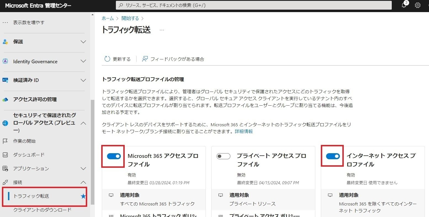
Task: Click the date 04/15/2024, 09:07 PM
Action: (279, 183)
